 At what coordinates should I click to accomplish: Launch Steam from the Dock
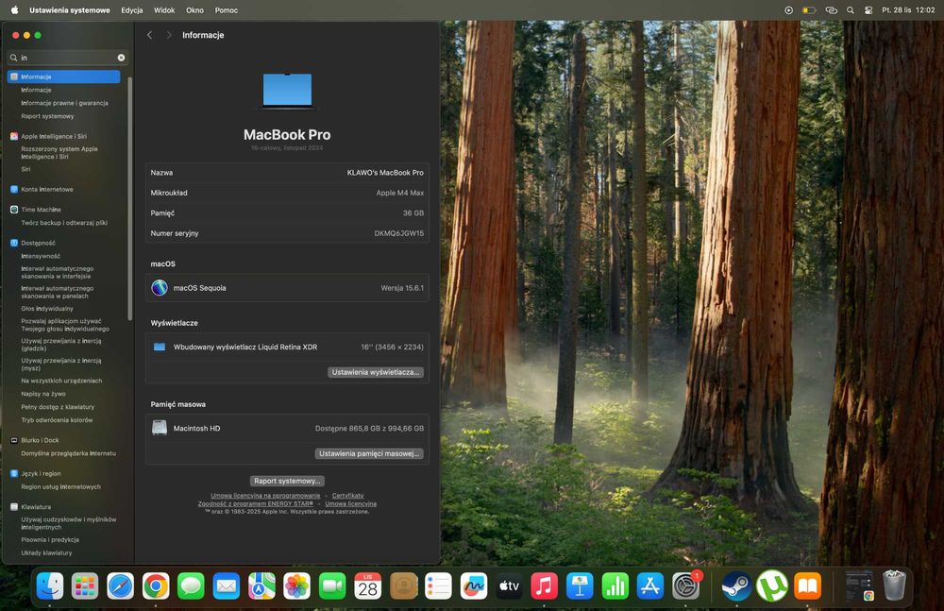point(736,586)
